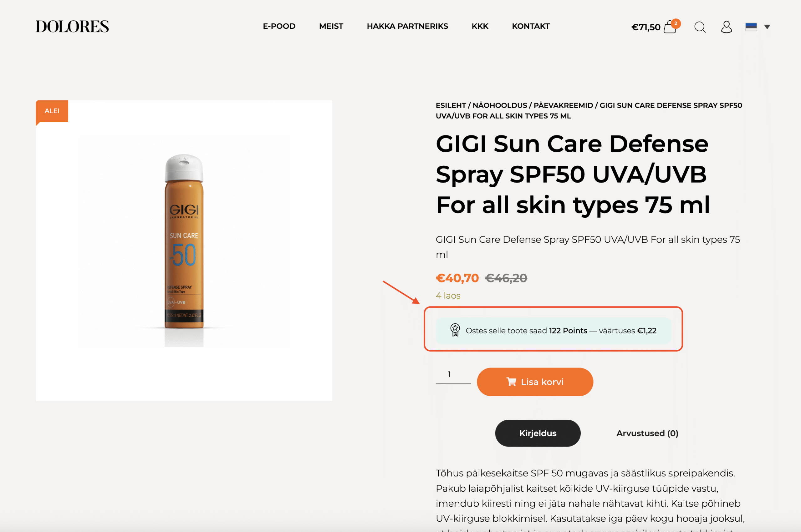
Task: Open the shopping cart bag icon
Action: [670, 27]
